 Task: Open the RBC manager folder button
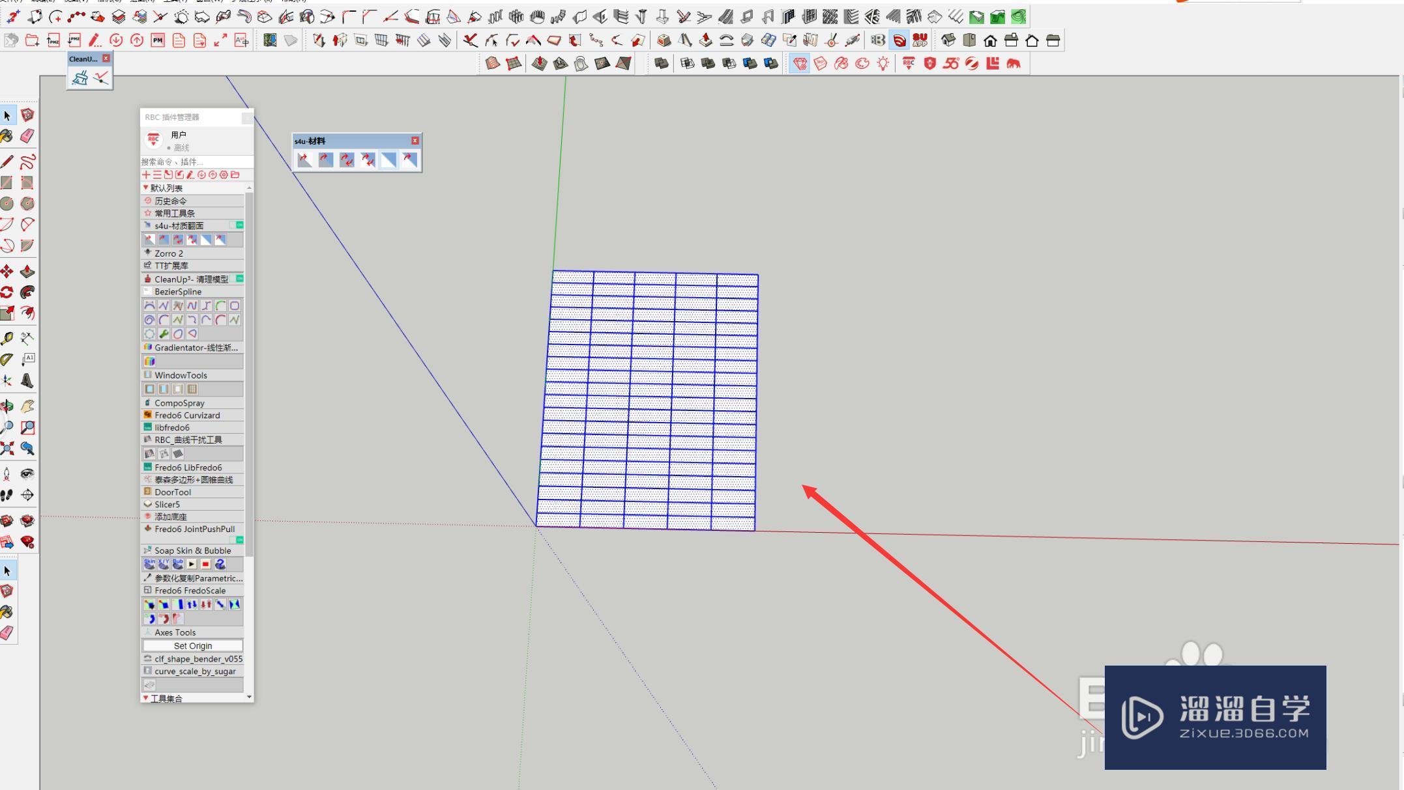click(235, 175)
